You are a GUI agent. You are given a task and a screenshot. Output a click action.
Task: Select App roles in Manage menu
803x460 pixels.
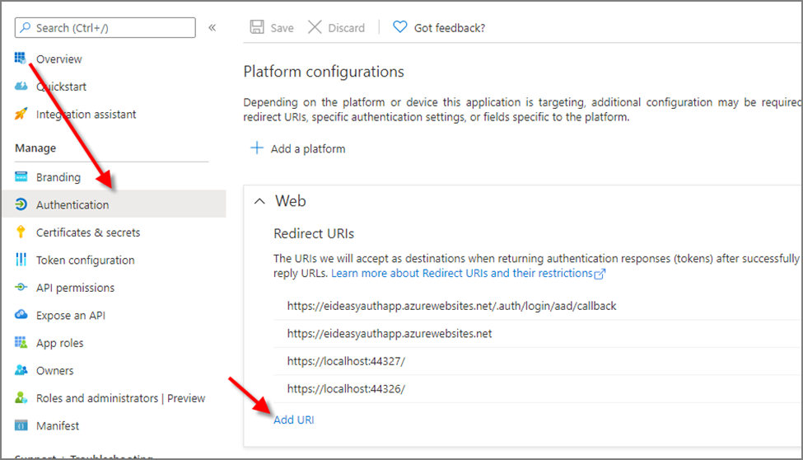click(59, 343)
